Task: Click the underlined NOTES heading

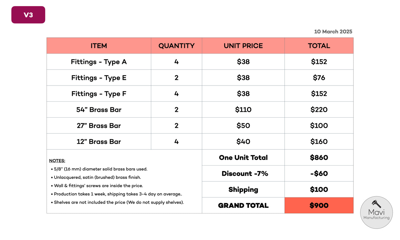Action: [57, 161]
